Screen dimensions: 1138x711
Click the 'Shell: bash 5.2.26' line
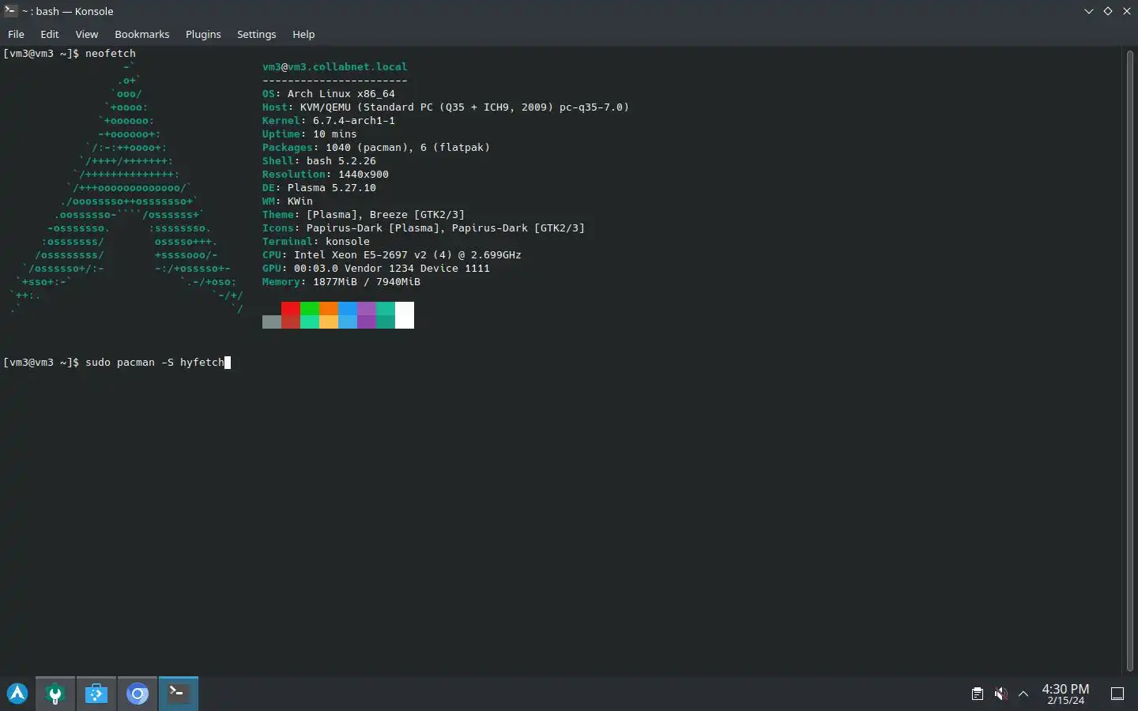click(x=319, y=160)
